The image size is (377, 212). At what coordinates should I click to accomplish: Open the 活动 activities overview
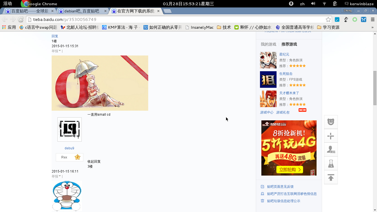[8, 4]
